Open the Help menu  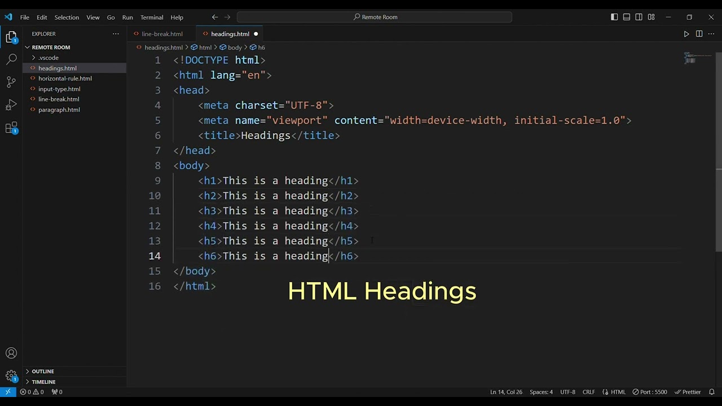coord(177,17)
